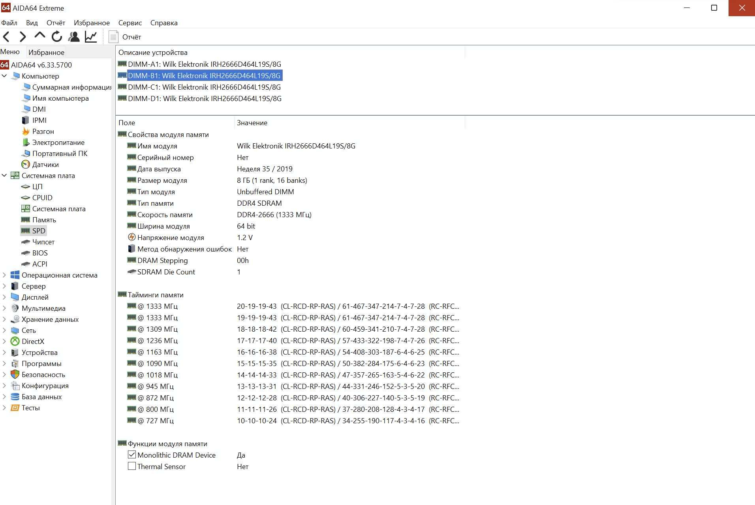Open the Сервис menu
This screenshot has width=755, height=505.
tap(130, 23)
